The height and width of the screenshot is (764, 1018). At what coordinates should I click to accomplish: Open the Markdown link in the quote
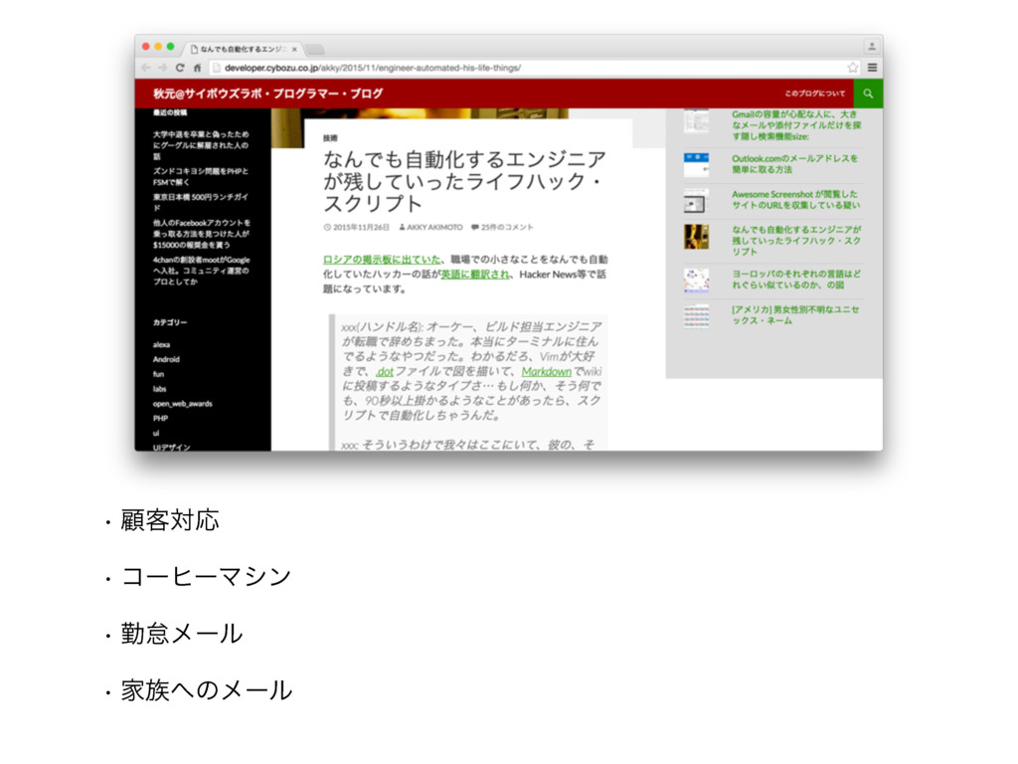546,372
